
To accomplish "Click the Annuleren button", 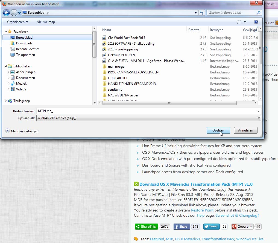I will pyautogui.click(x=245, y=130).
